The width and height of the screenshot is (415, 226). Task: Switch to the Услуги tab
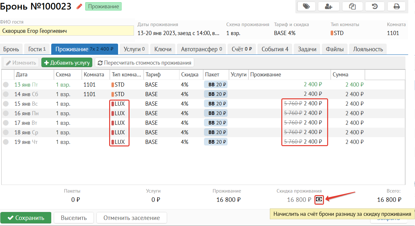pos(134,49)
